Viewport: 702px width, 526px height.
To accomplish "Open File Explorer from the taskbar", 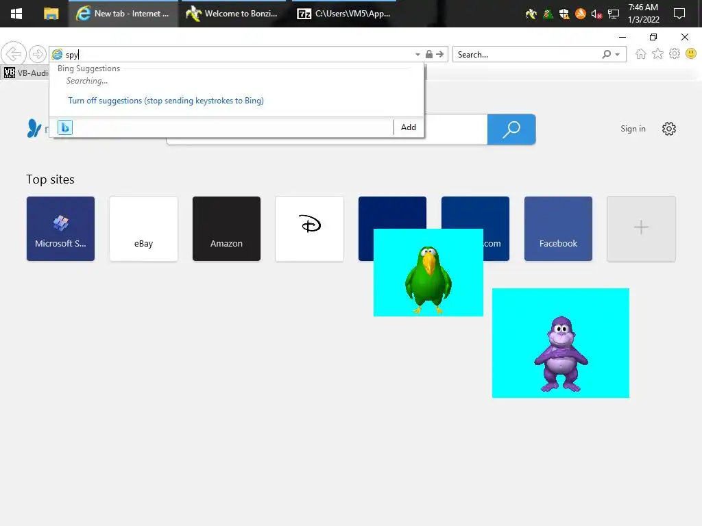I will coord(51,14).
